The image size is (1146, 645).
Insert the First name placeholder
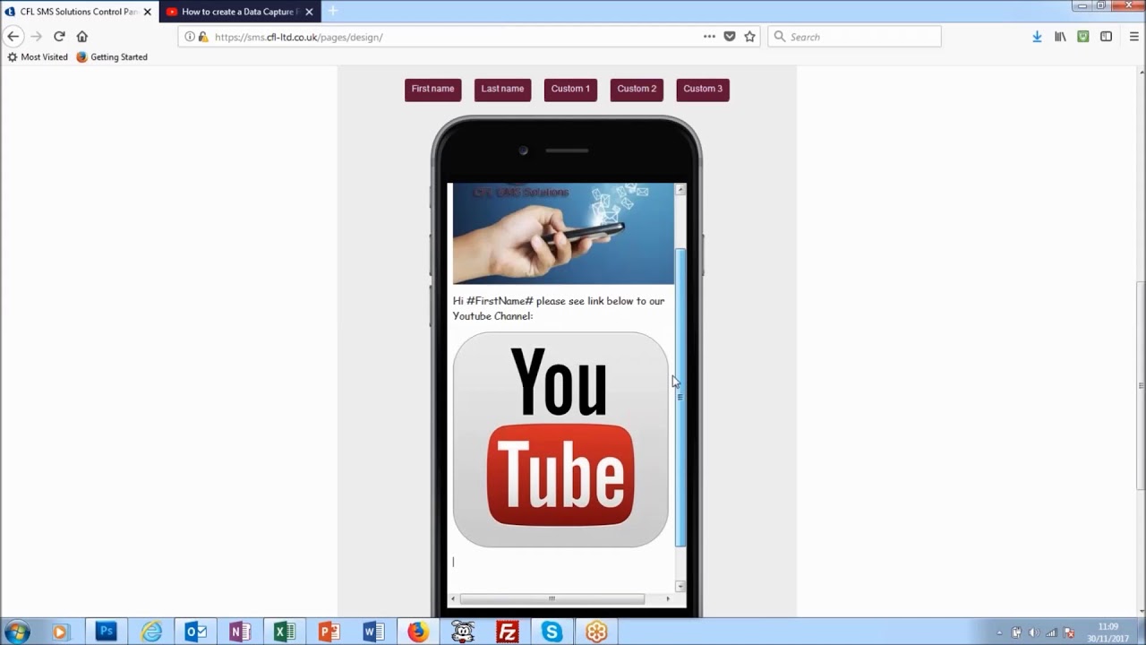coord(433,90)
